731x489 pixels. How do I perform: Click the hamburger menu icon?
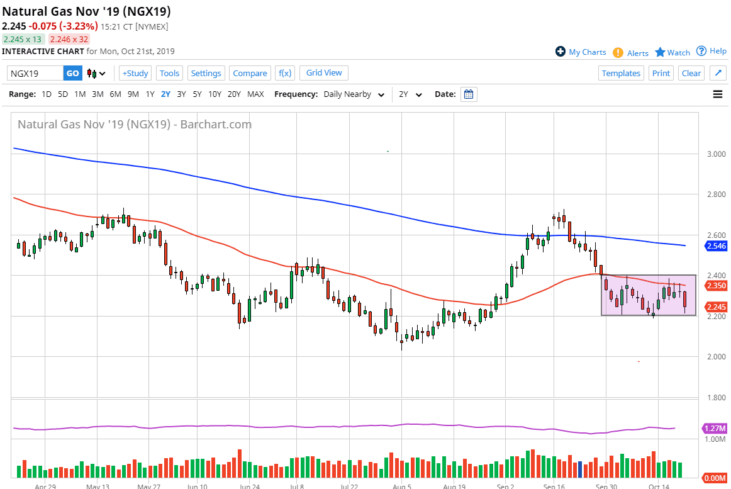click(717, 94)
